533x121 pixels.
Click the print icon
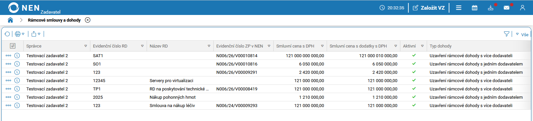point(18,34)
